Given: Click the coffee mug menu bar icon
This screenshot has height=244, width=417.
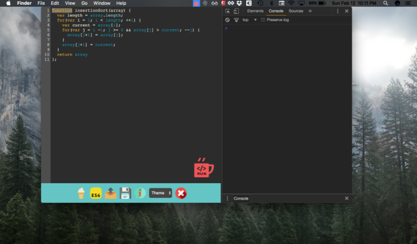Looking at the screenshot, I should click(x=196, y=3).
